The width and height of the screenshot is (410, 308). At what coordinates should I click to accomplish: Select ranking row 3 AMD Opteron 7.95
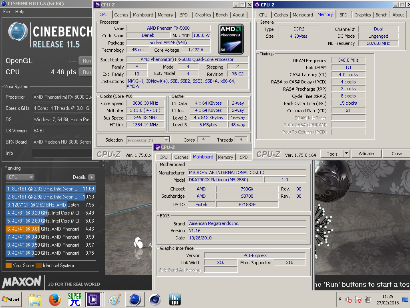click(x=50, y=205)
